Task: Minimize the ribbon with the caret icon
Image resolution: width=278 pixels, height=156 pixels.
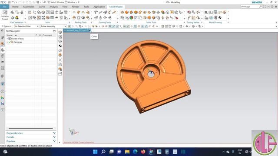Action: (268, 6)
